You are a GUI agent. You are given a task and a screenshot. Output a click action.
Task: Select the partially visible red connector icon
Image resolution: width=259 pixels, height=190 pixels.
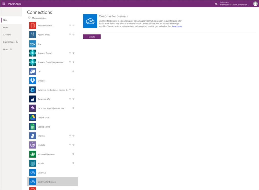pos(33,189)
